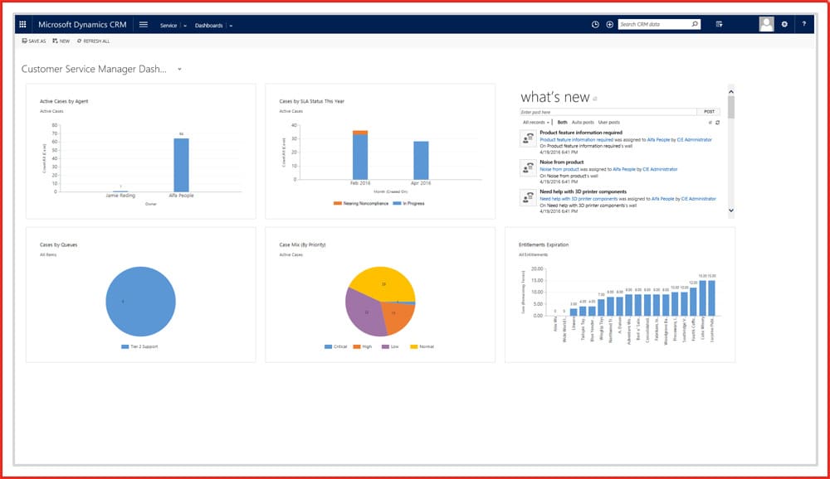Click the POST button

[x=709, y=111]
